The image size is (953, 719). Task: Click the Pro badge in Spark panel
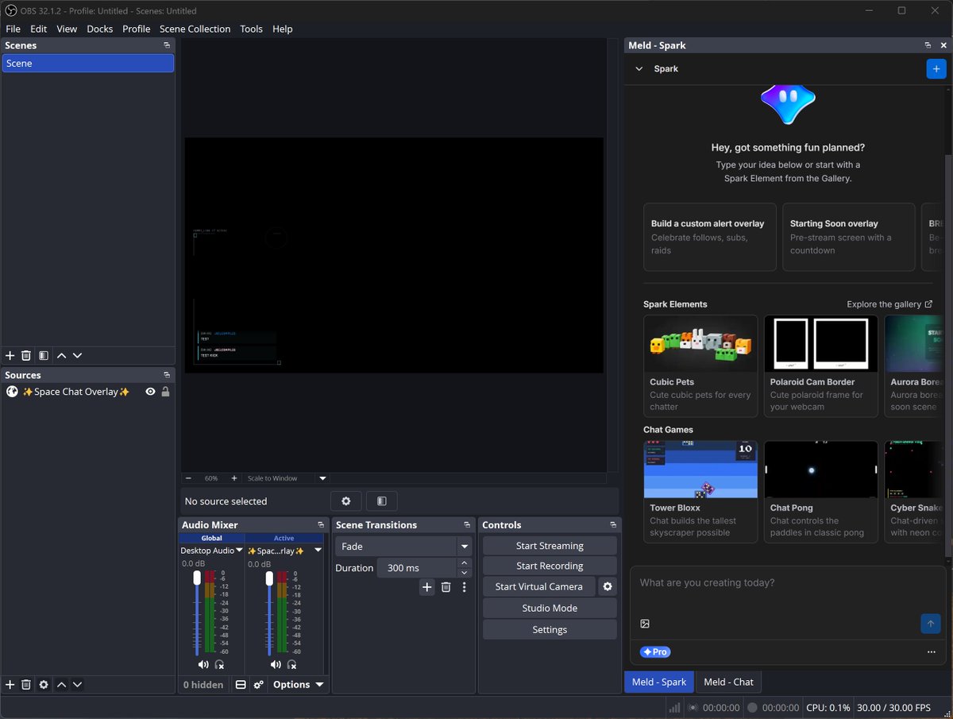656,651
